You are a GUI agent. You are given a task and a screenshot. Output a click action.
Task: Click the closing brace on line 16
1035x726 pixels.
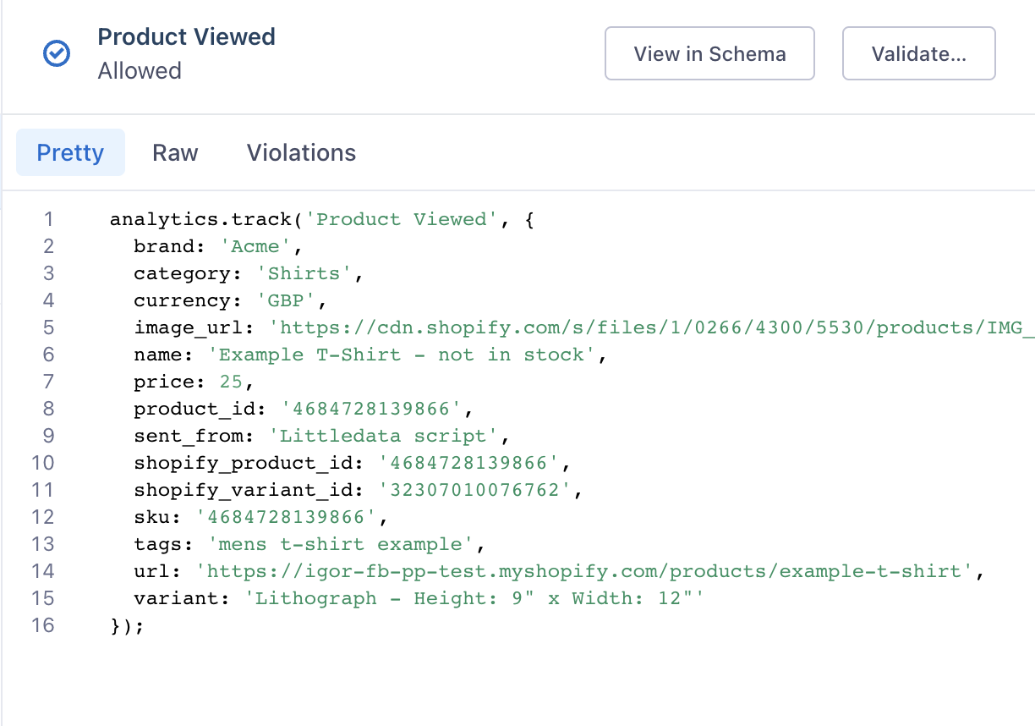127,625
